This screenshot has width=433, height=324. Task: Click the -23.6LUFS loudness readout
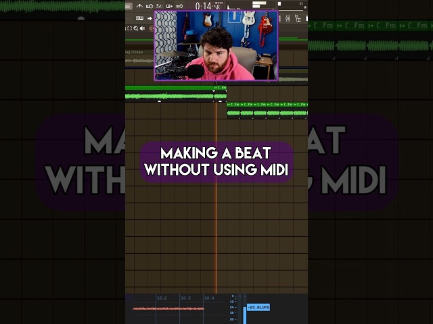pos(258,307)
